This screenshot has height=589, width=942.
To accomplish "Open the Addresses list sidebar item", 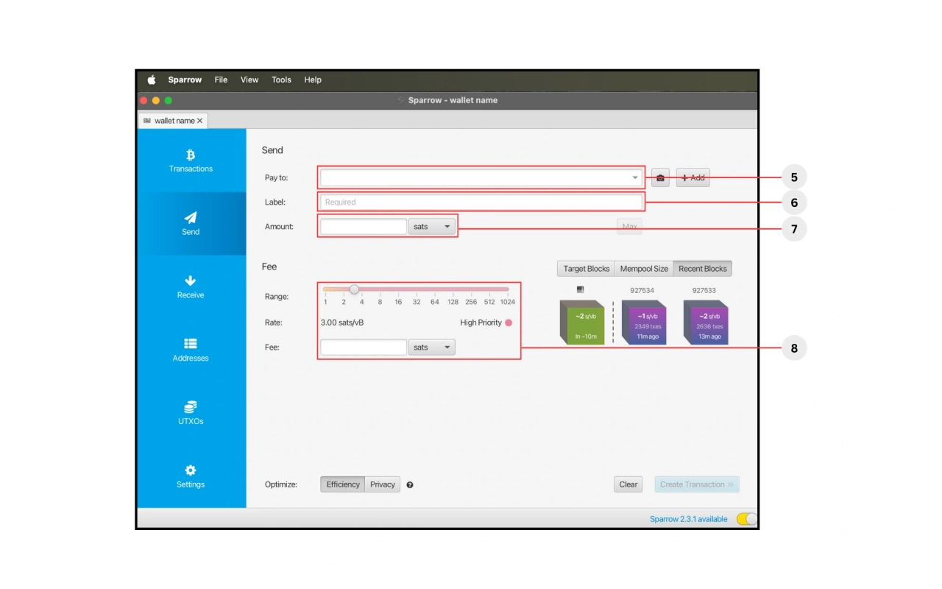I will (191, 350).
